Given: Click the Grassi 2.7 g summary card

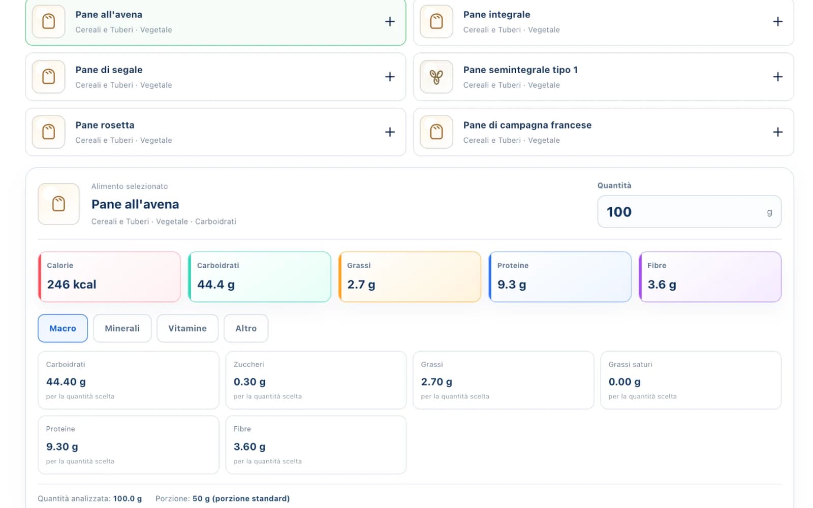Looking at the screenshot, I should point(410,277).
